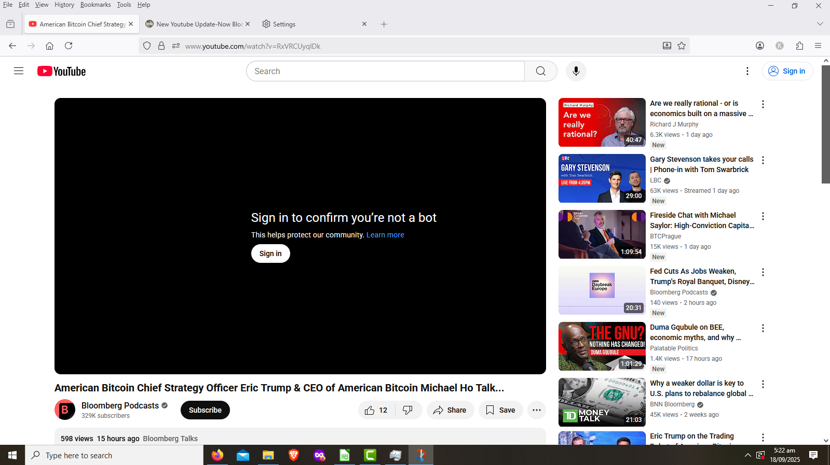Share this video
The width and height of the screenshot is (830, 465).
450,410
